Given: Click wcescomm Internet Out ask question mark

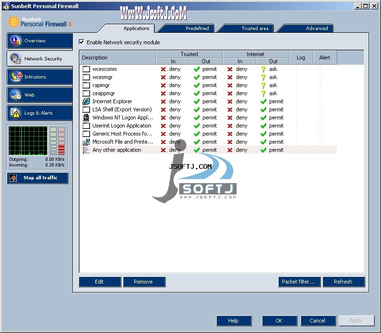Looking at the screenshot, I should (263, 69).
